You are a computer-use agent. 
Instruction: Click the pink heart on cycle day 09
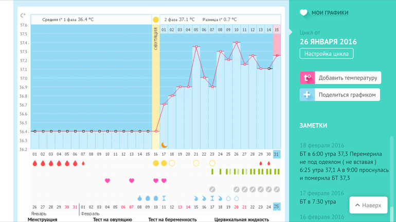(x=107, y=180)
